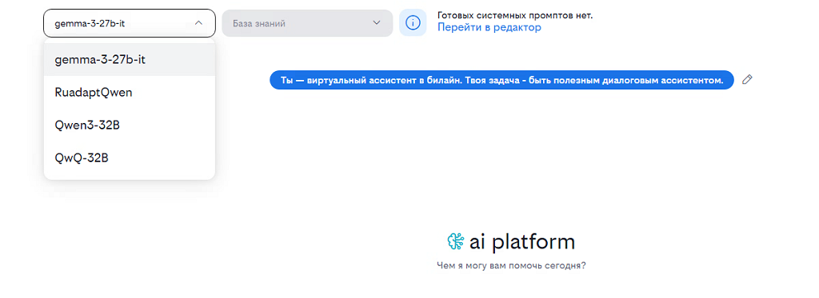Select gemma-3-27b-it from model list

(x=130, y=59)
